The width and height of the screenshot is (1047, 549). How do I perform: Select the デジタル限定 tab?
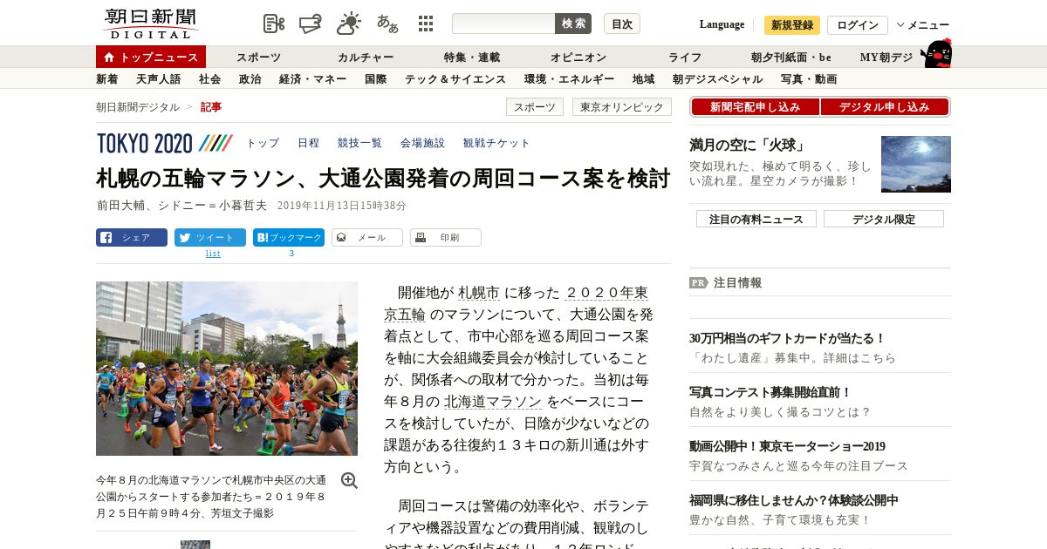(x=884, y=219)
